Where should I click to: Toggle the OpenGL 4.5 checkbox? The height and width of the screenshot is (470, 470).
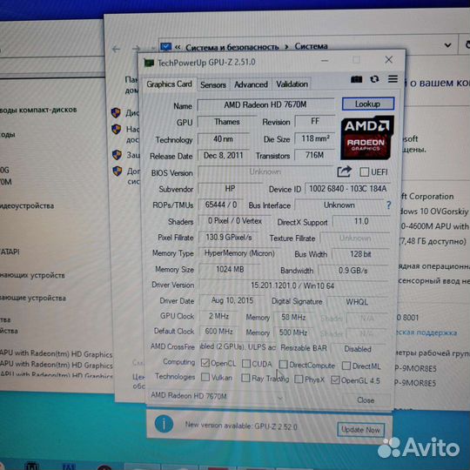point(335,380)
